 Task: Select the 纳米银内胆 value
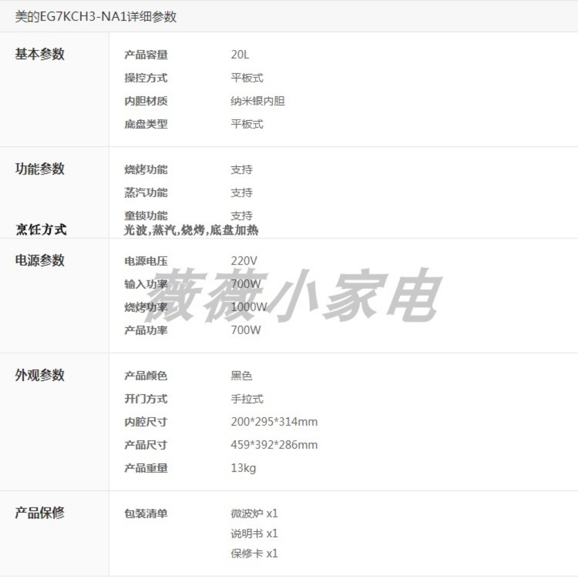258,101
